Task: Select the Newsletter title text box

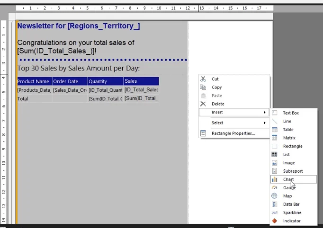Action: click(x=79, y=26)
